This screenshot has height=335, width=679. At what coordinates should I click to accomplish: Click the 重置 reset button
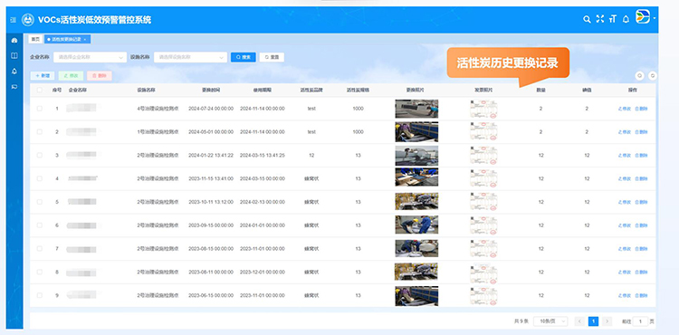point(272,57)
